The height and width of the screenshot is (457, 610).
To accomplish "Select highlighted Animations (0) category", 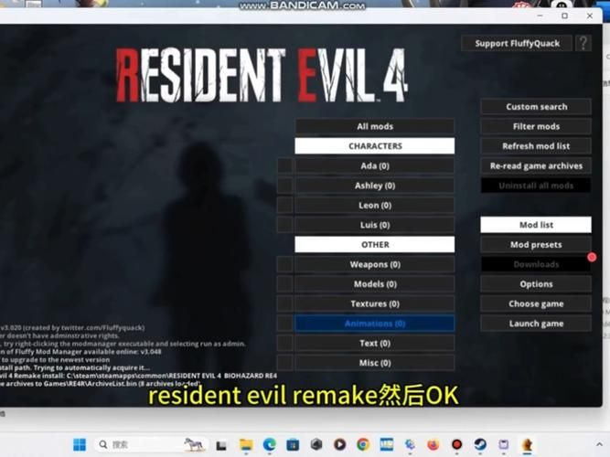I will pyautogui.click(x=375, y=324).
